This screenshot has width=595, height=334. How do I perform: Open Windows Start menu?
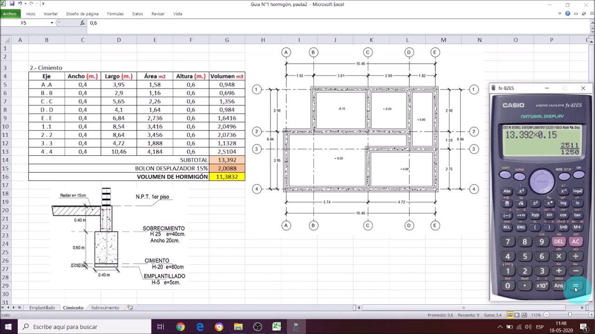(x=9, y=327)
